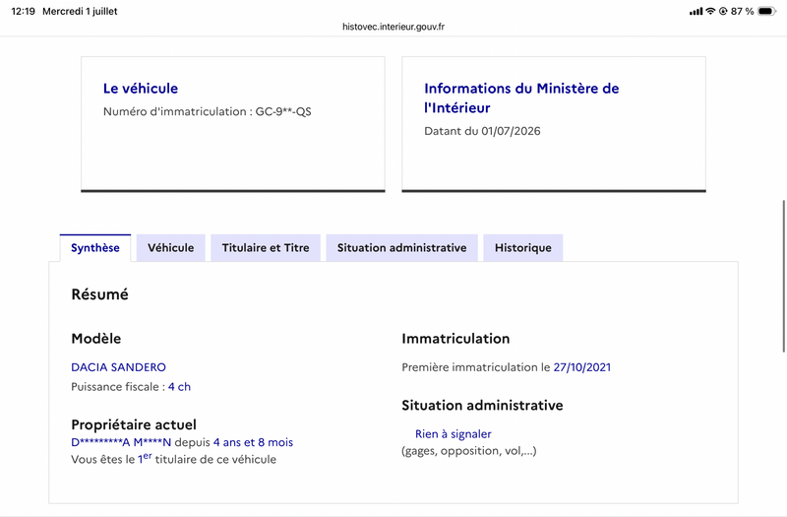Select the Situation administrative tab
This screenshot has height=517, width=787.
tap(401, 248)
